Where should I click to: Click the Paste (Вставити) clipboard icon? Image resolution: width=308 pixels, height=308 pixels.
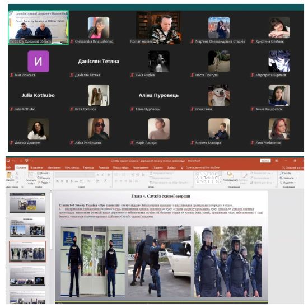pyautogui.click(x=9, y=175)
